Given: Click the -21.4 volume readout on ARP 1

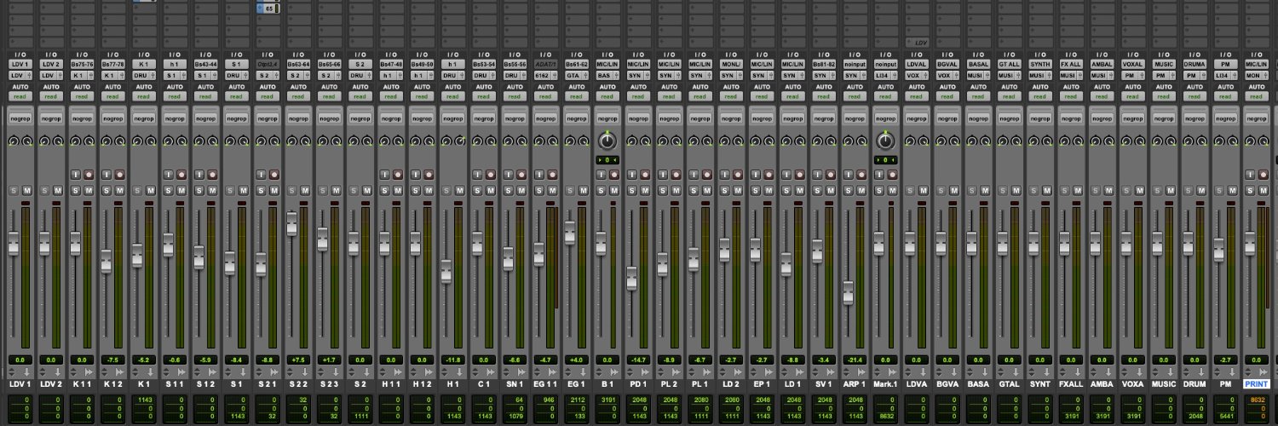Looking at the screenshot, I should pos(854,360).
